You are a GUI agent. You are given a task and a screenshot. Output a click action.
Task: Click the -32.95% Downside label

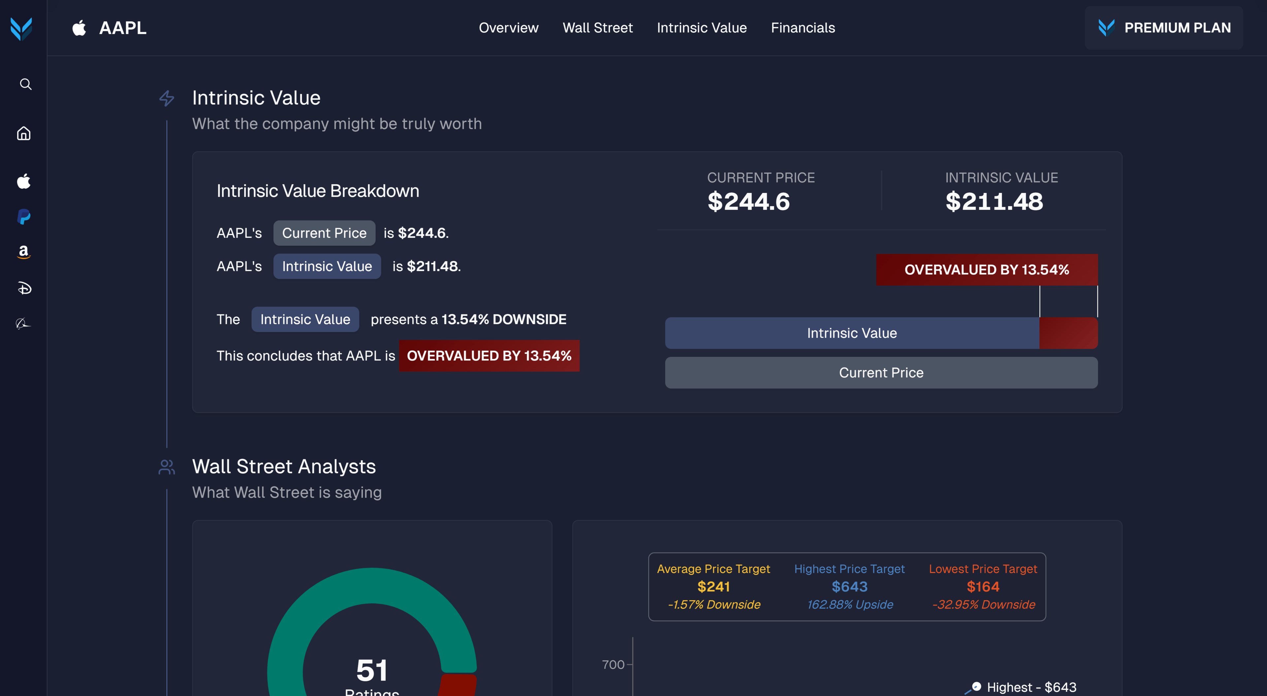point(984,605)
